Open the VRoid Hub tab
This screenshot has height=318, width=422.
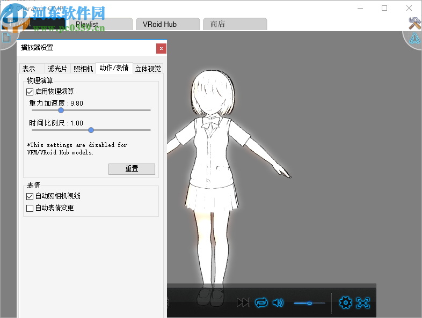168,24
